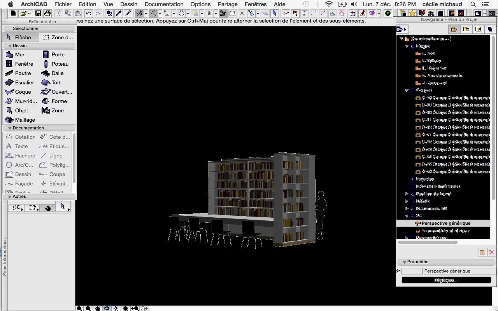
Task: Select the Ouverture skylight tool
Action: [x=57, y=92]
